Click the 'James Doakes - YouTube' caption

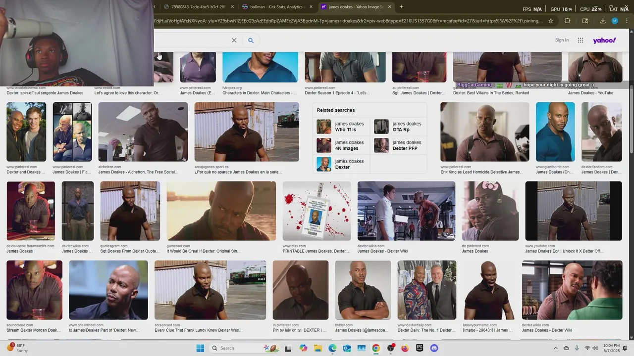590,93
